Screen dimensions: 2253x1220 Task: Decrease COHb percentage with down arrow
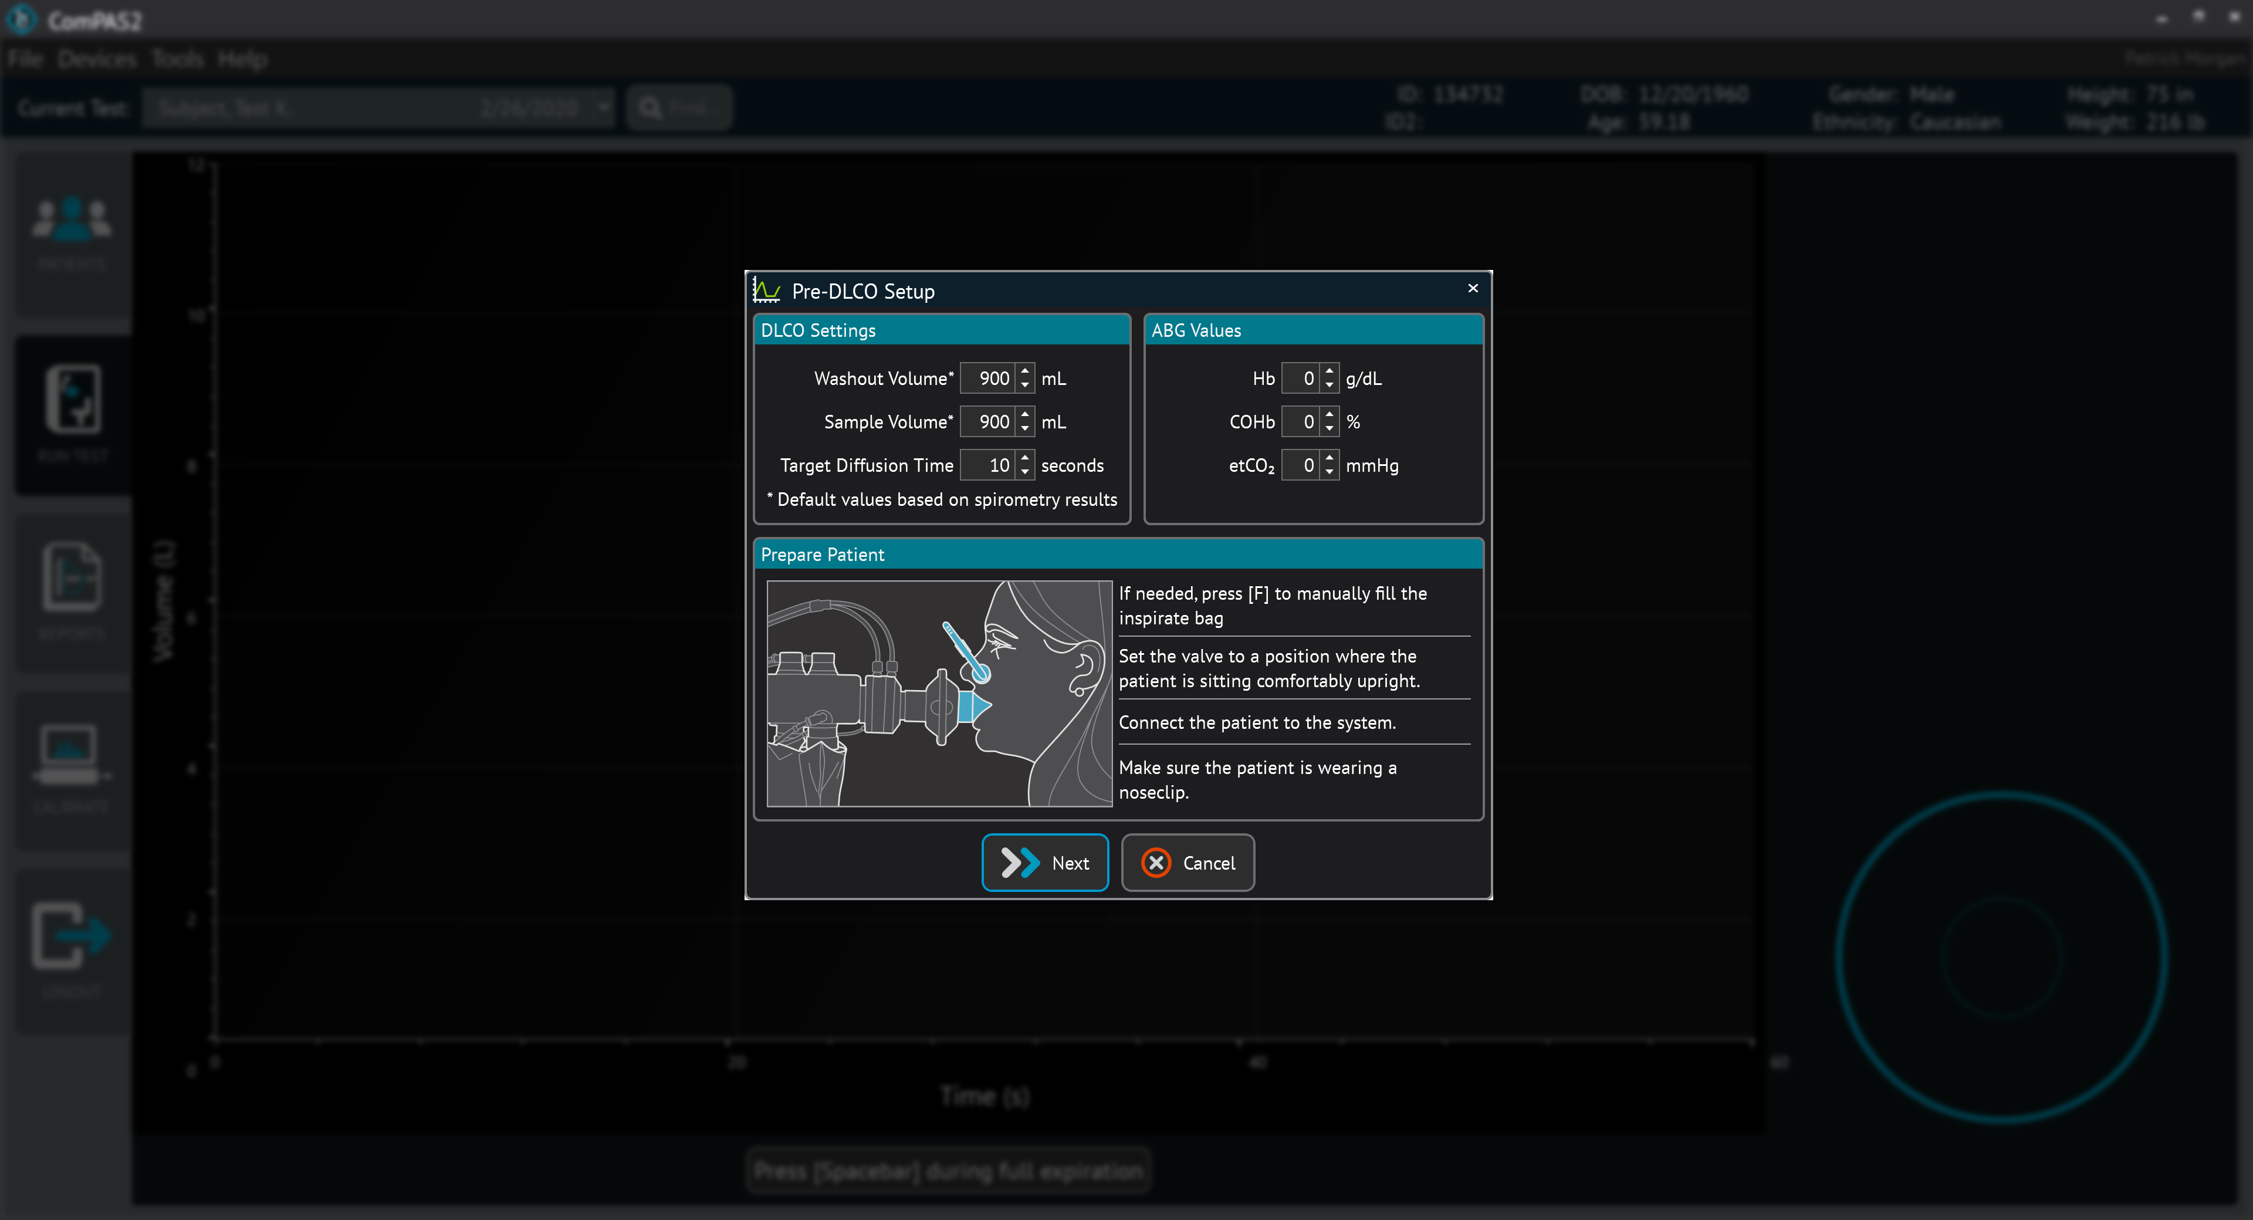point(1330,428)
